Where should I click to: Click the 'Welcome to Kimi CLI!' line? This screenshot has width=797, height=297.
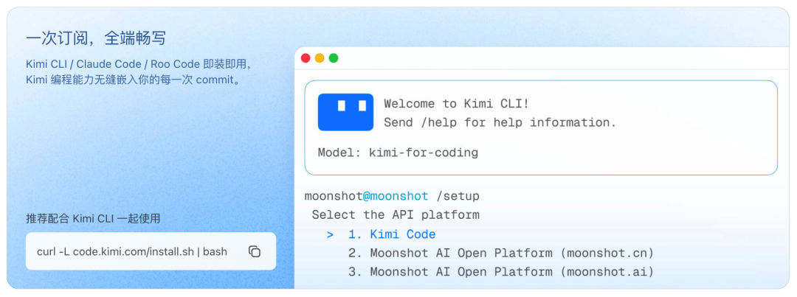pos(457,104)
